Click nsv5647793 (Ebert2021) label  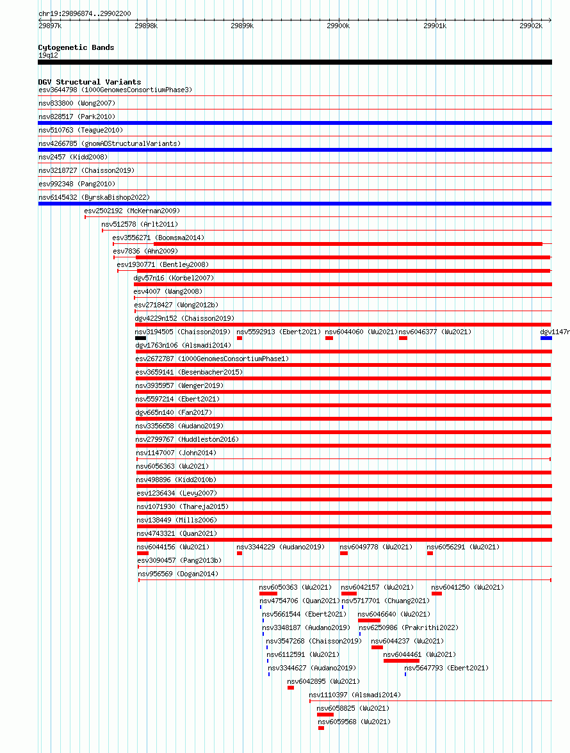[446, 668]
